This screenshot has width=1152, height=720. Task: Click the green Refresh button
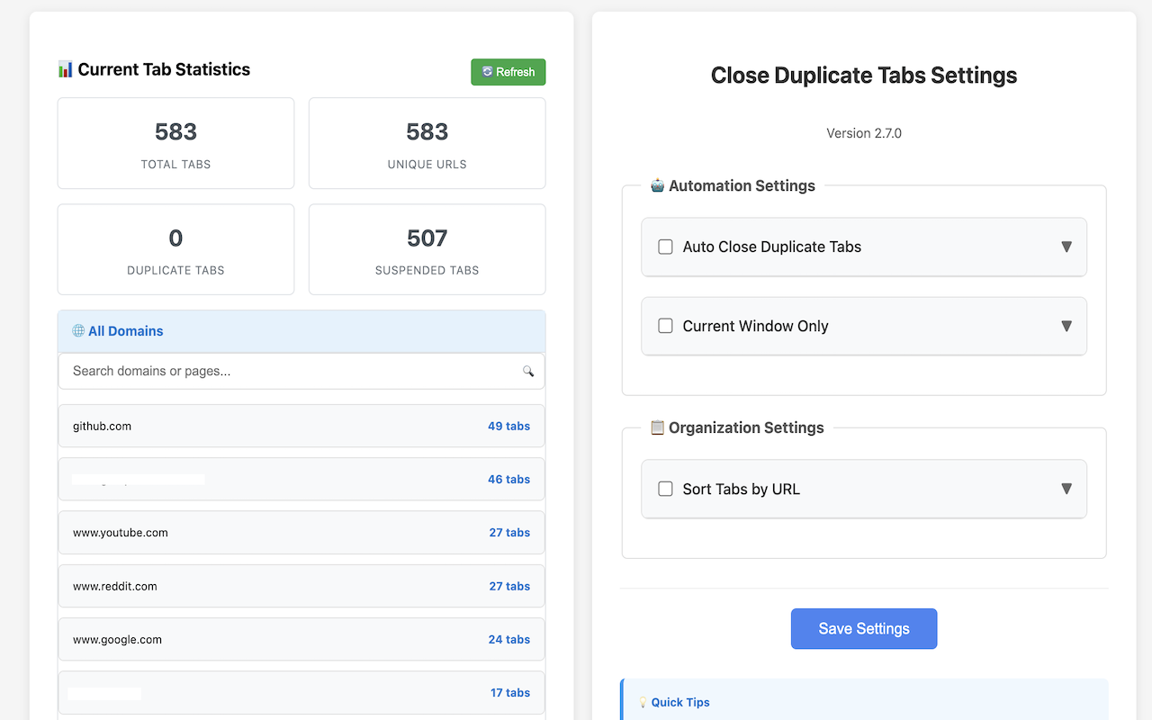(x=508, y=72)
